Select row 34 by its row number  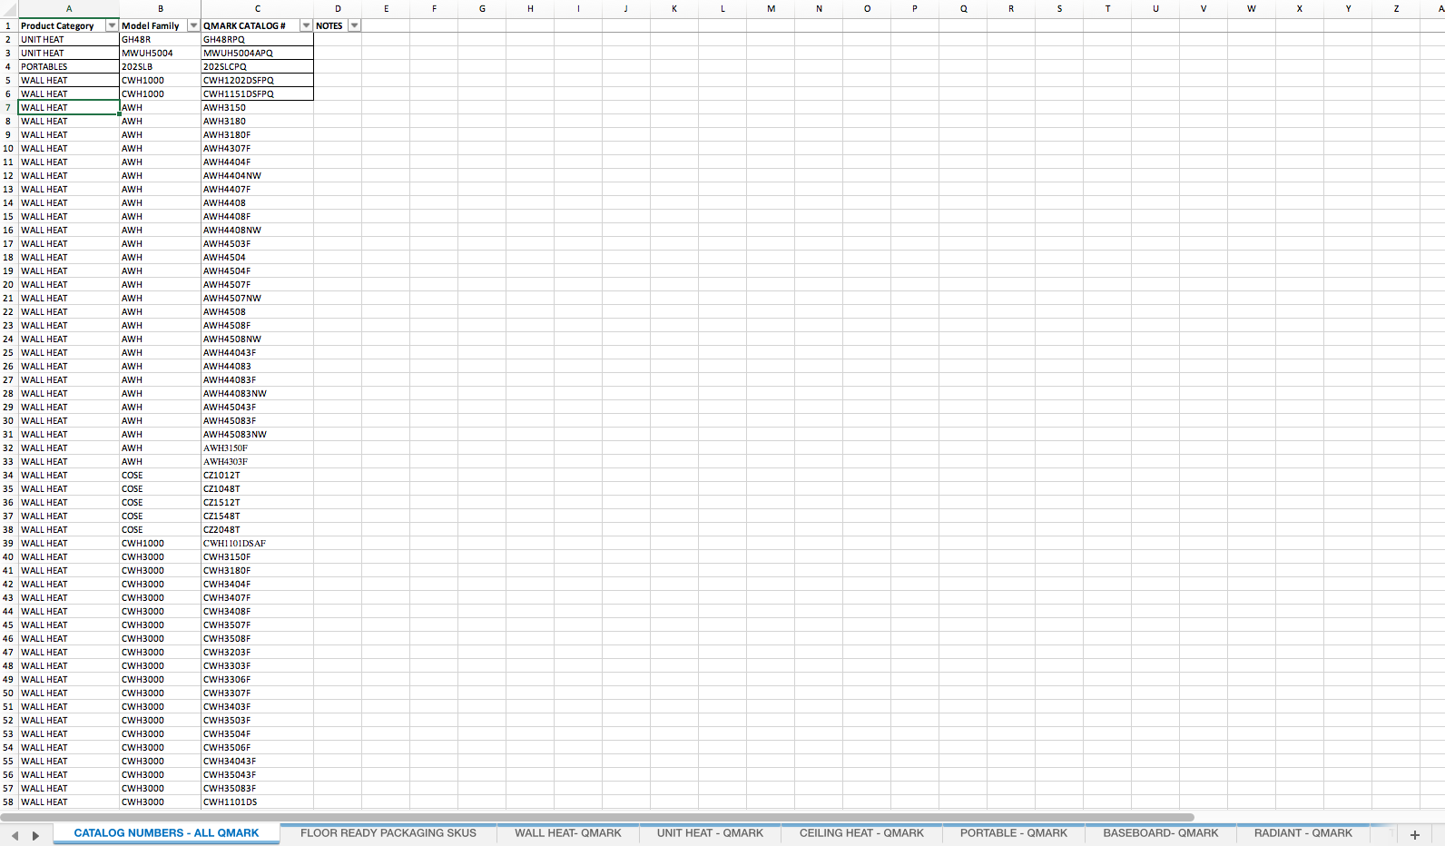8,475
